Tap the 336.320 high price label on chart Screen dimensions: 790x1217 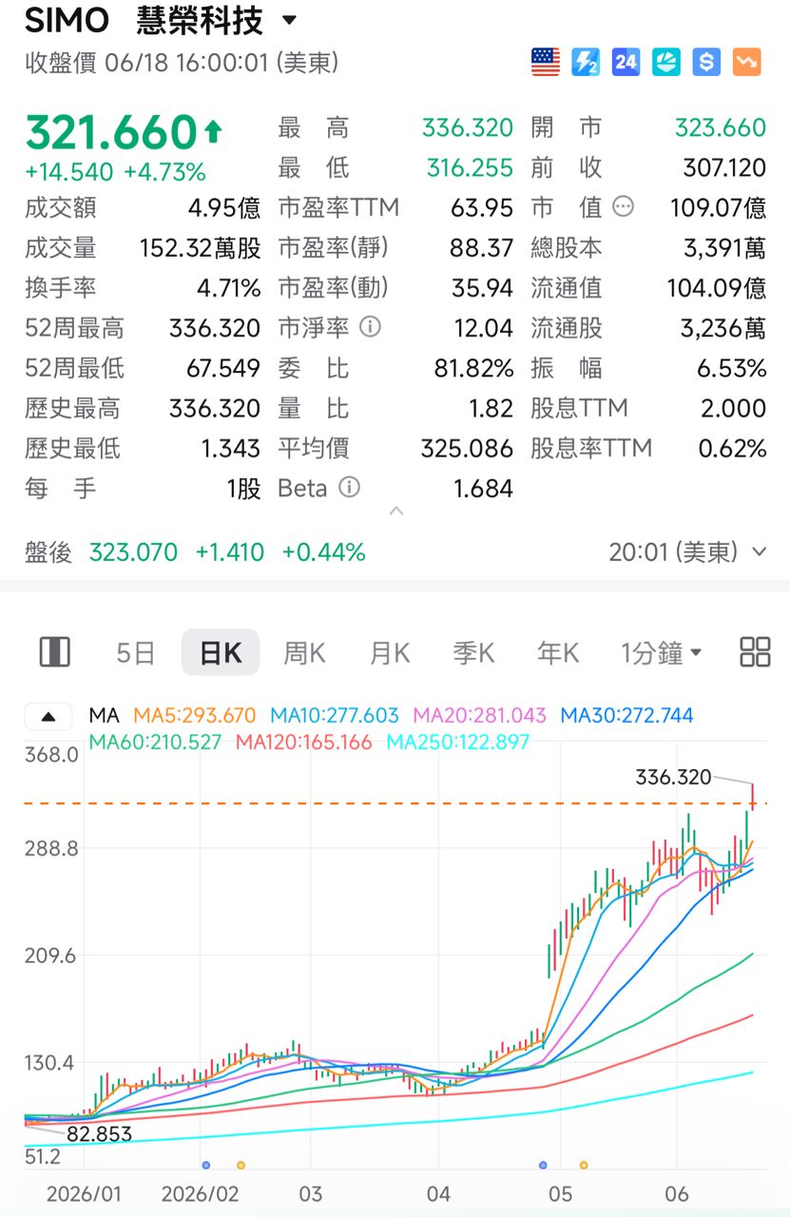(673, 778)
